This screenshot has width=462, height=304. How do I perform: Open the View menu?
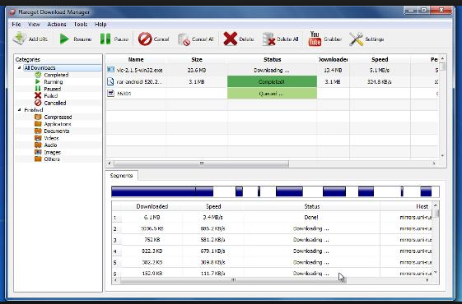34,25
